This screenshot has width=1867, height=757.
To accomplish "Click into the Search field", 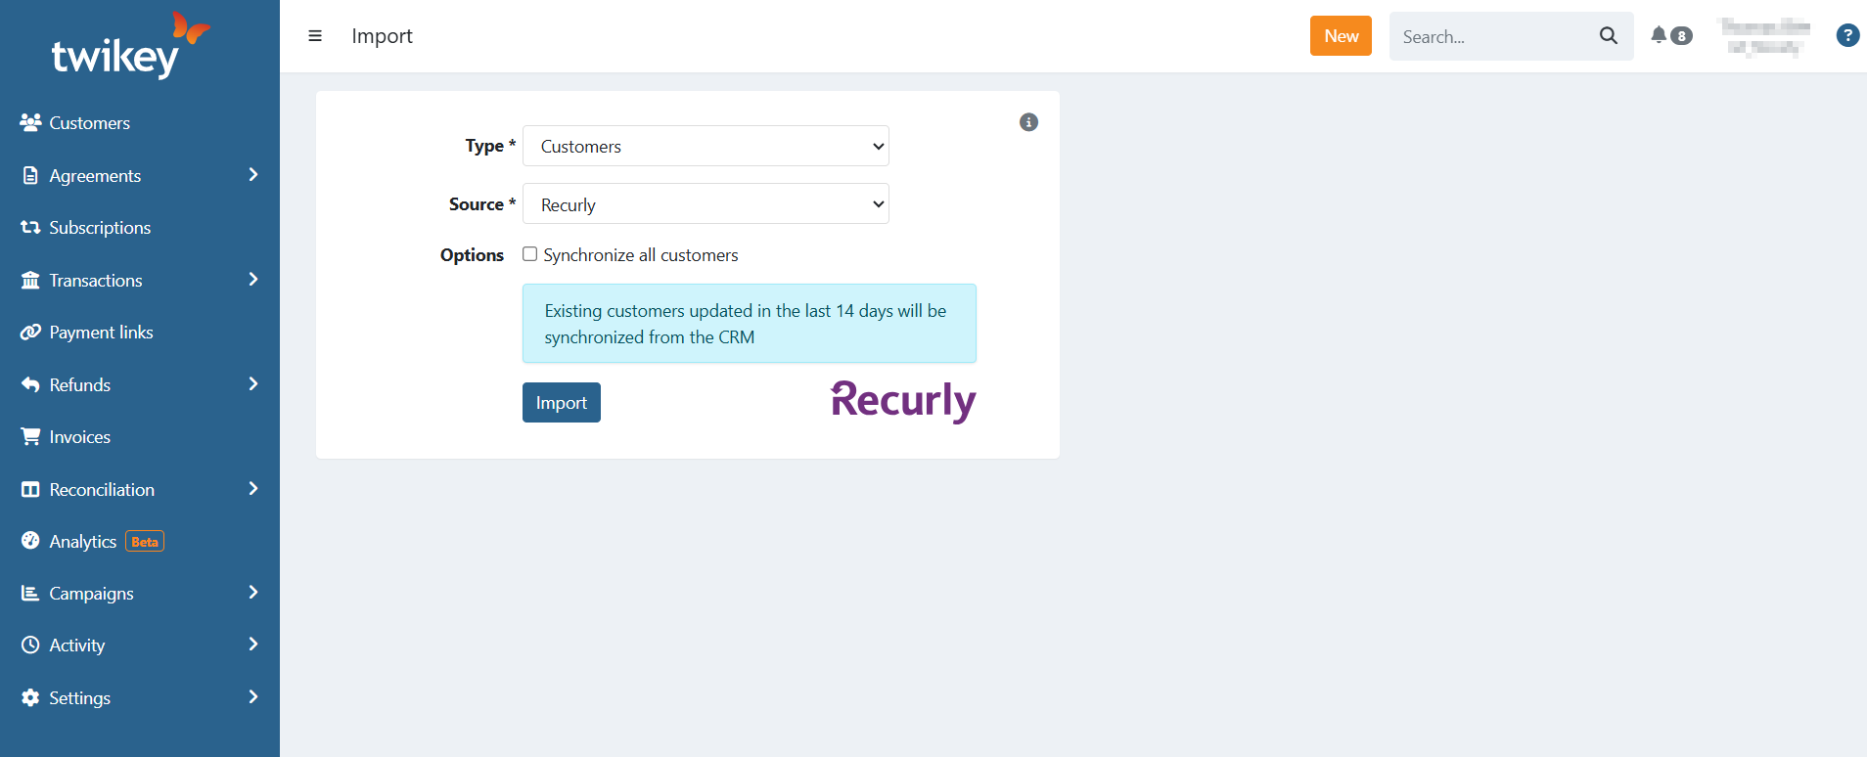I will tap(1492, 36).
